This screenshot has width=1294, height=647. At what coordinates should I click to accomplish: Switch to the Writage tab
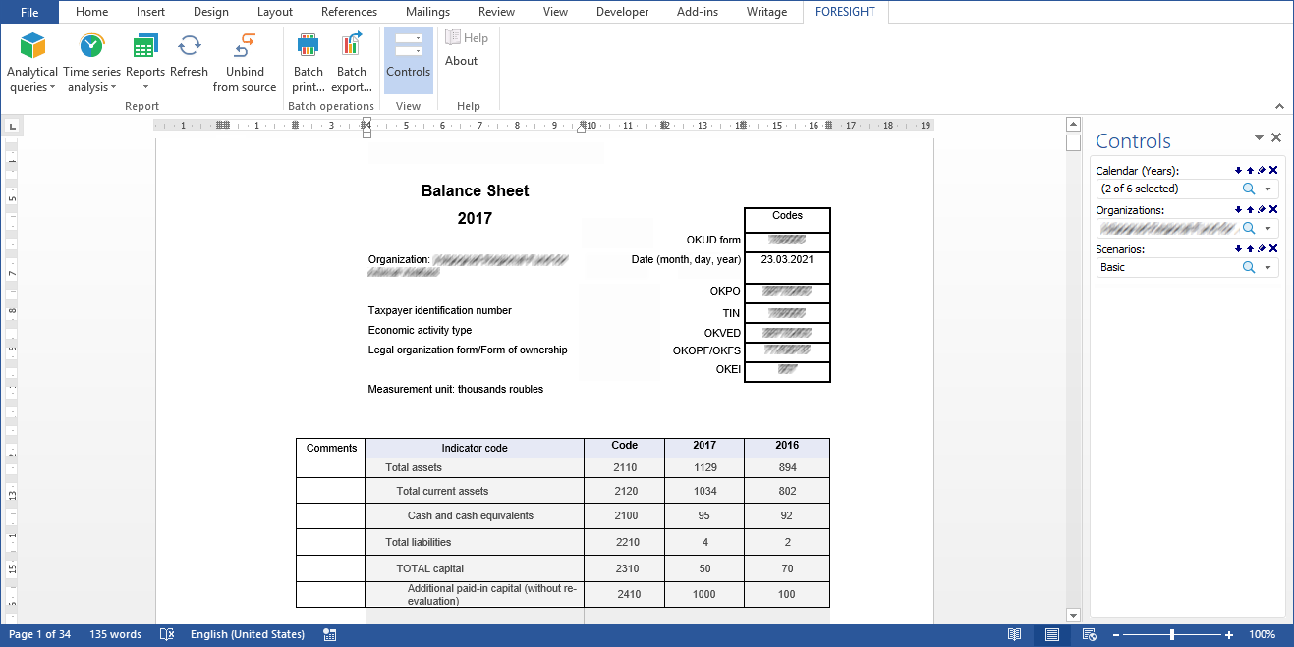pyautogui.click(x=766, y=12)
